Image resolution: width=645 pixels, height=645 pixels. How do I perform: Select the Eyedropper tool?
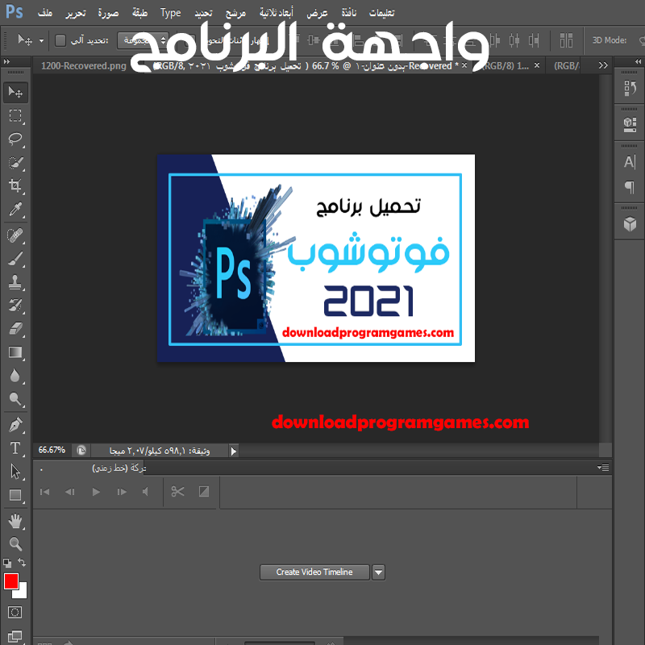coord(15,210)
